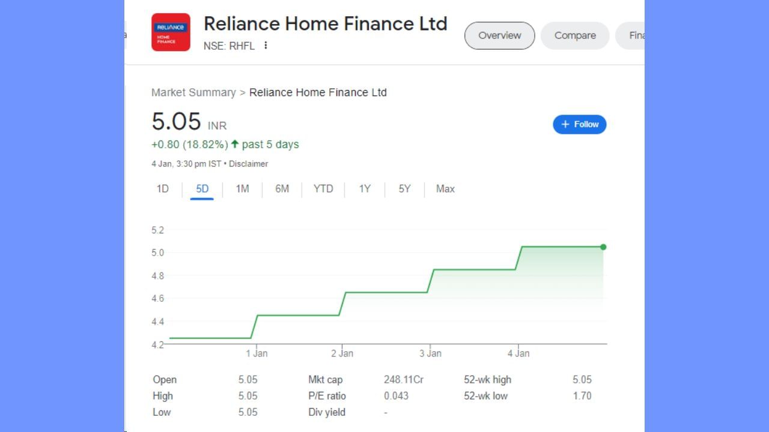This screenshot has height=432, width=769.
Task: Click the 2 Jan chart axis label
Action: 342,353
